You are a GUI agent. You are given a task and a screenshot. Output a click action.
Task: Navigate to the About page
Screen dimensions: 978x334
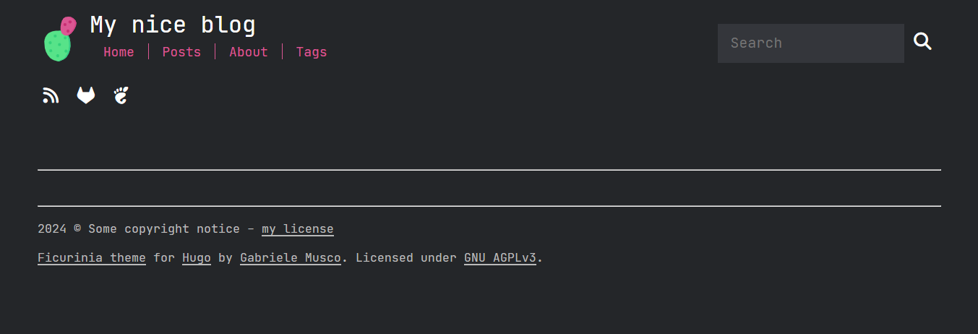(x=249, y=52)
